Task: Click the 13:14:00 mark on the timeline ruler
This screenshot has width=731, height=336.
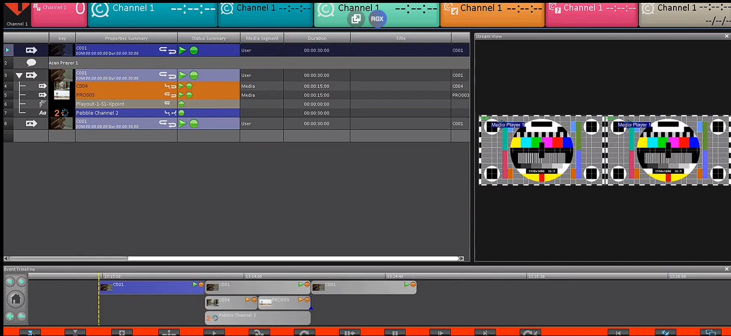Action: [254, 276]
